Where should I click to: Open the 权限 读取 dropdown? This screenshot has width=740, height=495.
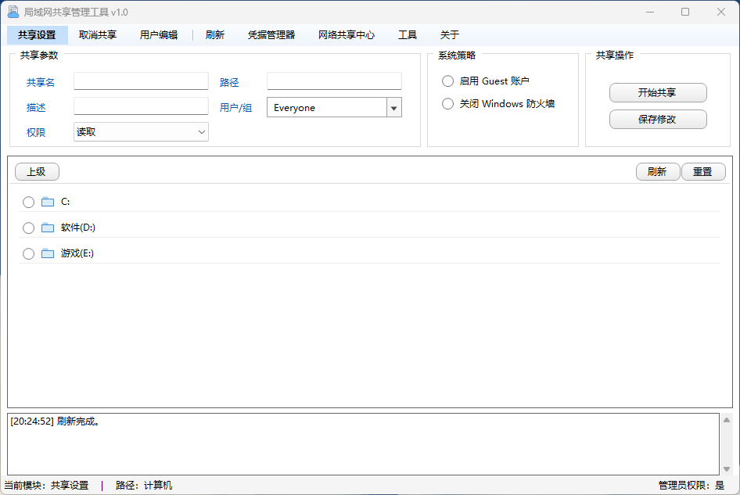(x=141, y=132)
